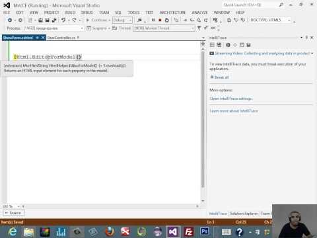Open the document list dropdown arrow above the editor
The height and width of the screenshot is (238, 317).
(x=203, y=38)
